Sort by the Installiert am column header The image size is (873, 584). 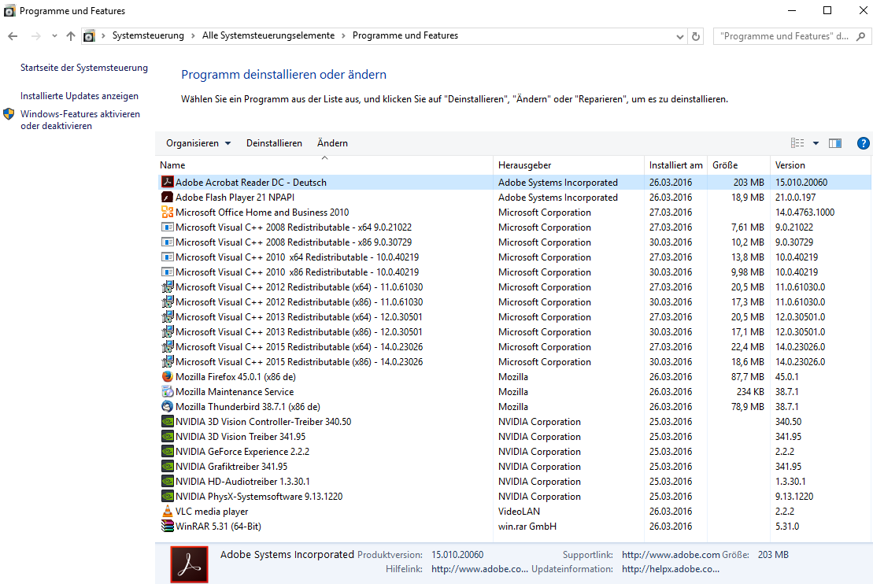[676, 165]
